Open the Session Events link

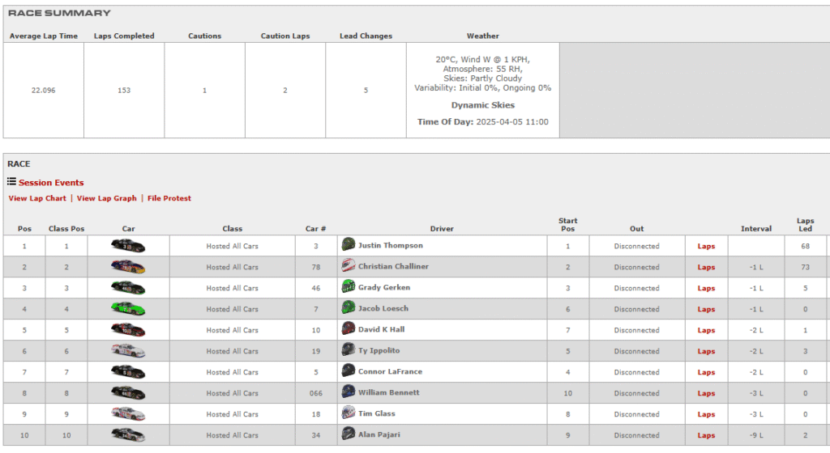point(51,183)
